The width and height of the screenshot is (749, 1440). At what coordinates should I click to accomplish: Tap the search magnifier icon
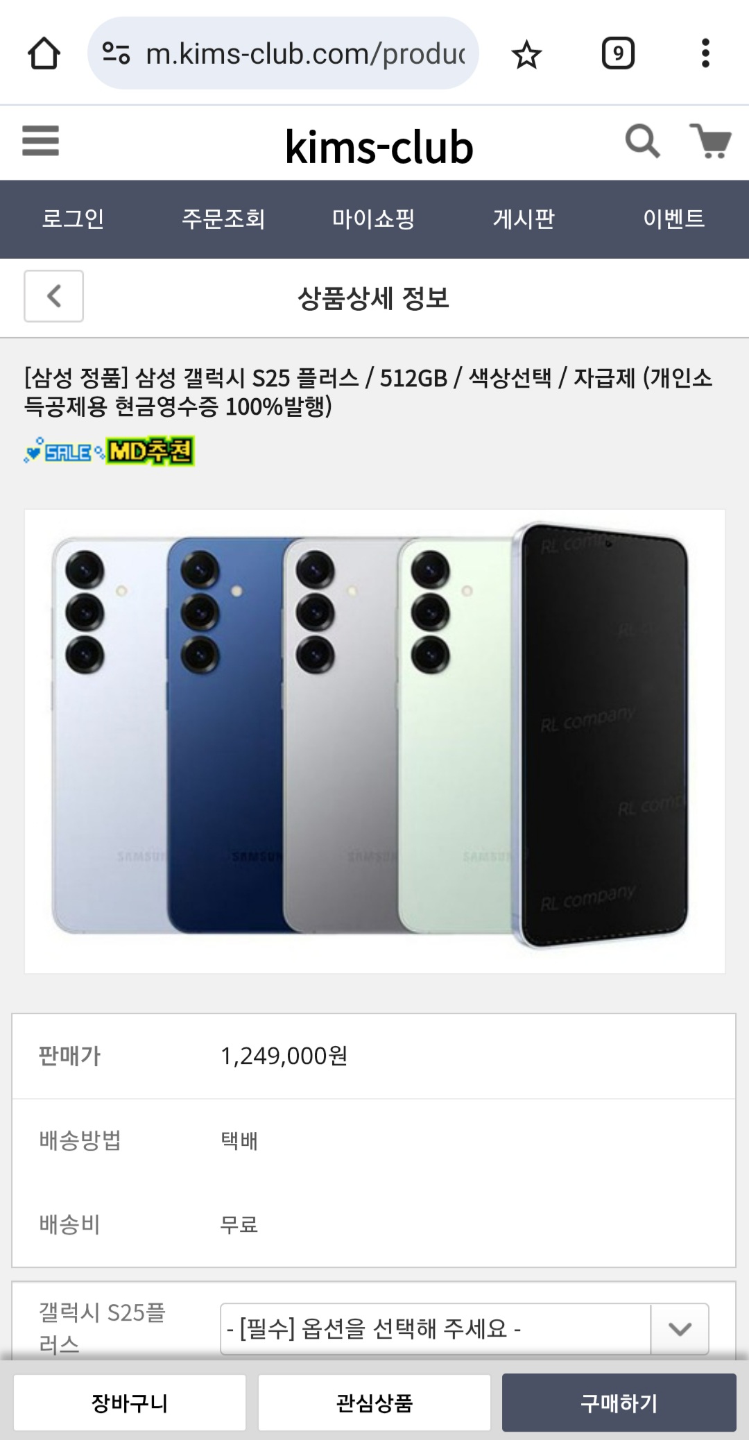pos(642,141)
